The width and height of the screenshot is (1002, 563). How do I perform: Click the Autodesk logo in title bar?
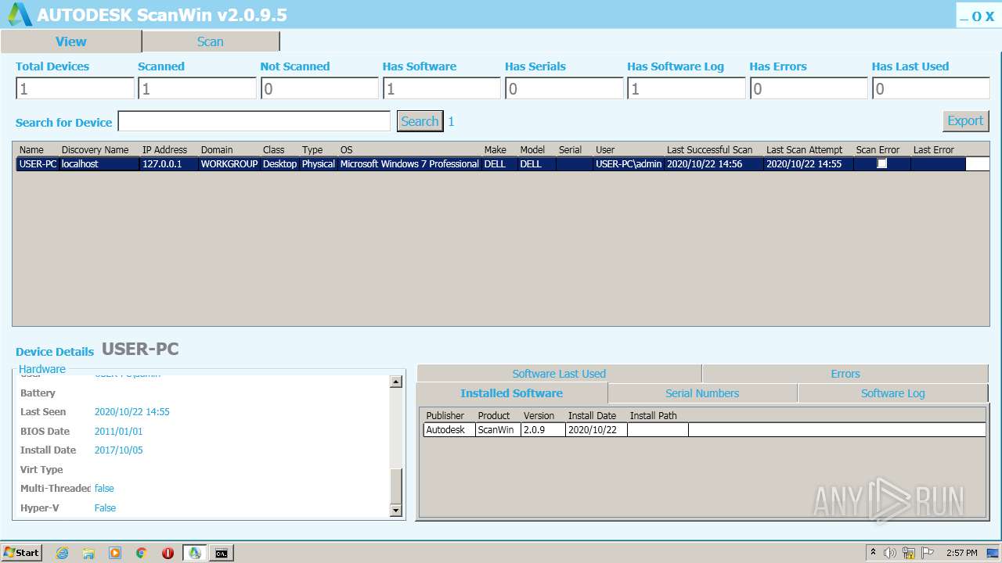pyautogui.click(x=20, y=14)
